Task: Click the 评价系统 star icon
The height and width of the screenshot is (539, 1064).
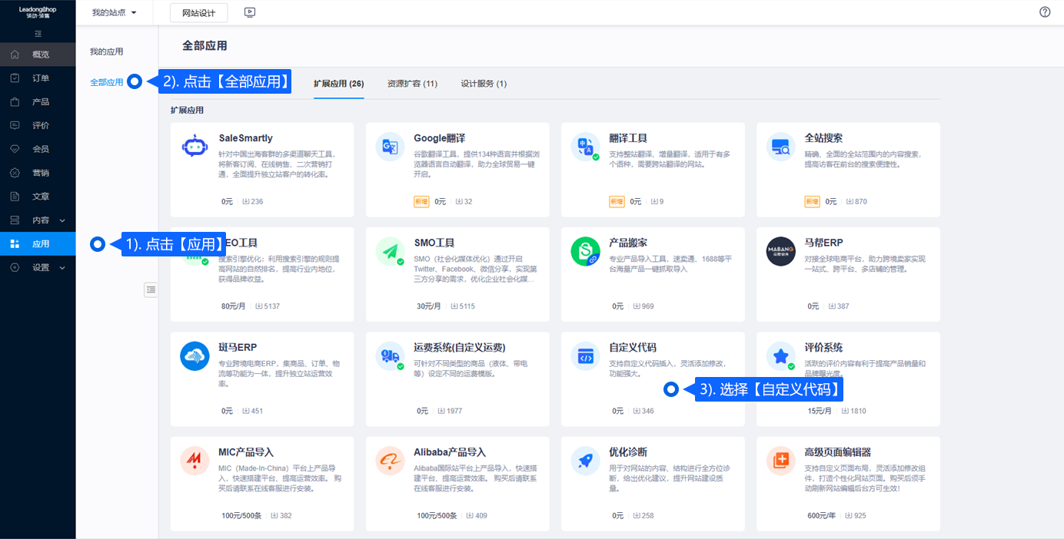Action: tap(781, 356)
